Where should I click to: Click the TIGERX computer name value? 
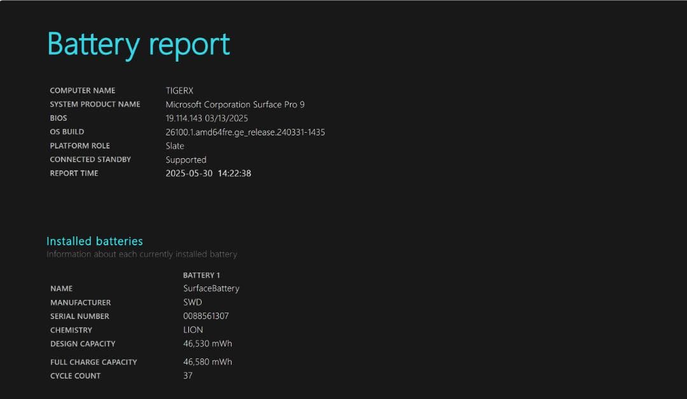179,90
